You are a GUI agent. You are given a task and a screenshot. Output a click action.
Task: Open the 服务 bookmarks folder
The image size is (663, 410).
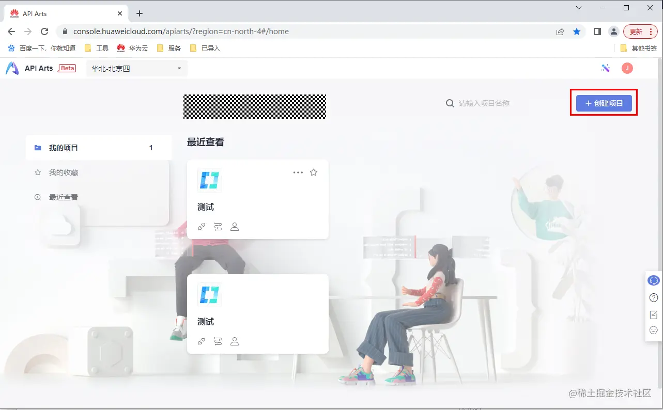pyautogui.click(x=169, y=48)
